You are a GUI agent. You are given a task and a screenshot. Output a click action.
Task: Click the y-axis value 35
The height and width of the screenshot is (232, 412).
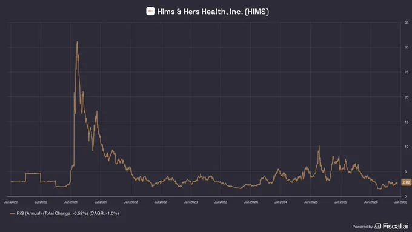(407, 23)
